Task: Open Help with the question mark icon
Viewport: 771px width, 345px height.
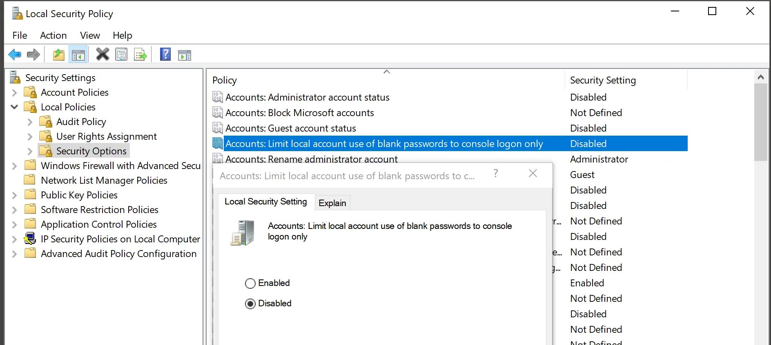Action: coord(165,54)
